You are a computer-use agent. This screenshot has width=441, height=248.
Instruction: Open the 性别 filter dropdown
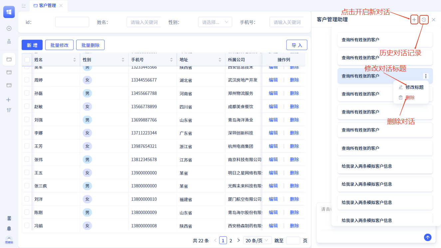click(215, 22)
